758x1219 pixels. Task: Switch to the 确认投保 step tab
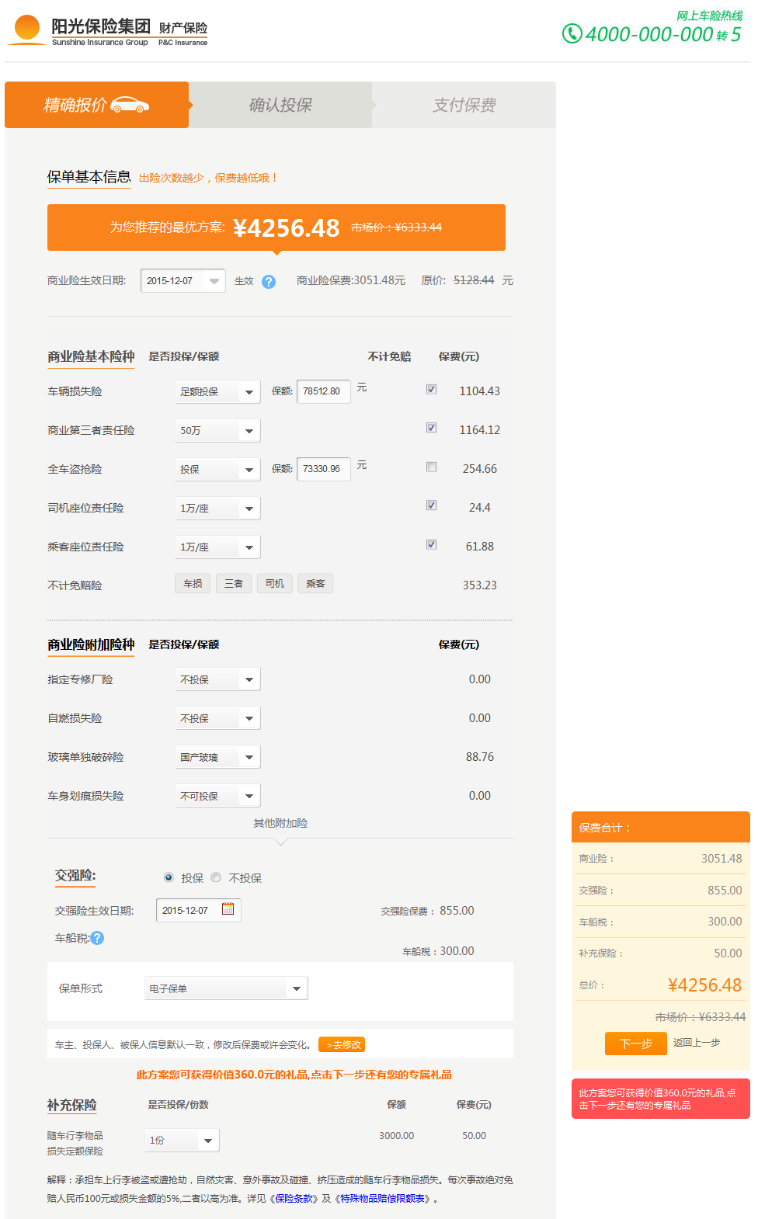280,105
